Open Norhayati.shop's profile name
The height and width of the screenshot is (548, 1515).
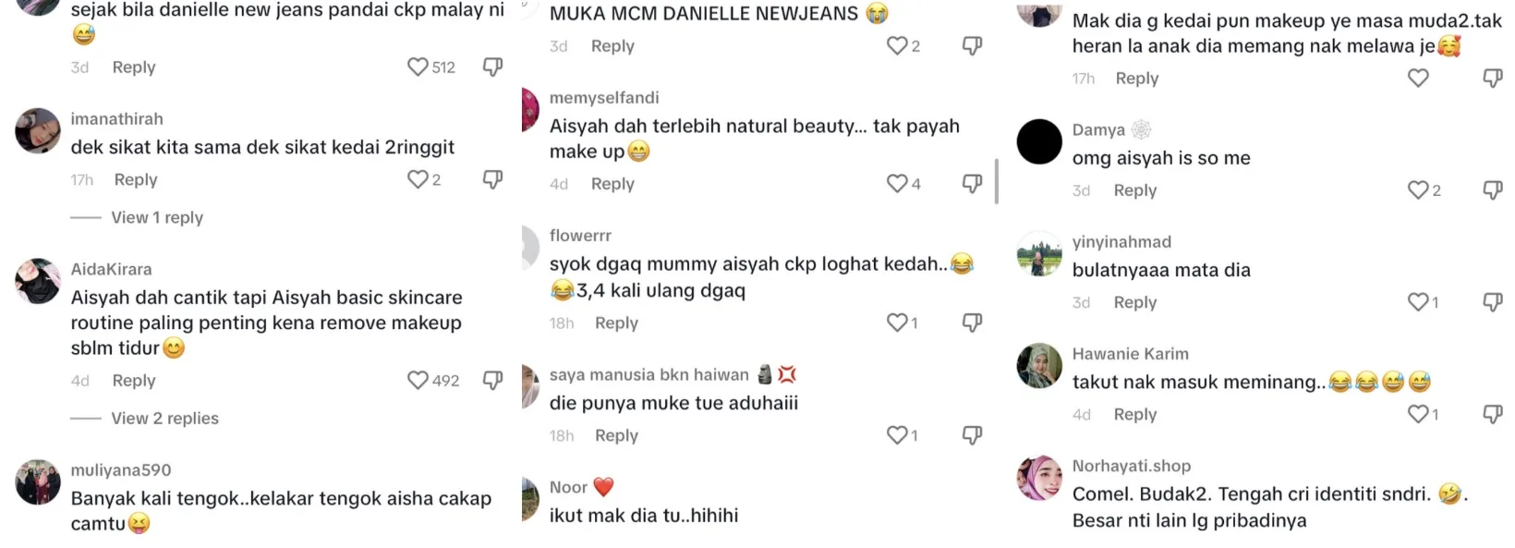click(1132, 466)
